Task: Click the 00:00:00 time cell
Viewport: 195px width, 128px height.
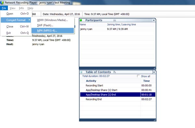Action: pyautogui.click(x=147, y=86)
